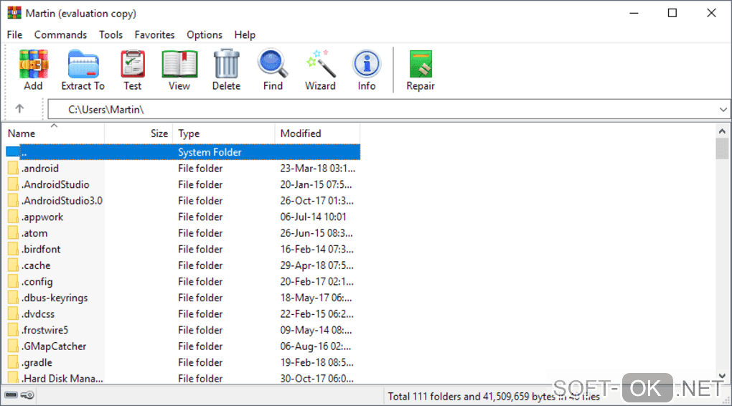
Task: Click the 20-Jan-15 modified date cell
Action: [x=316, y=184]
